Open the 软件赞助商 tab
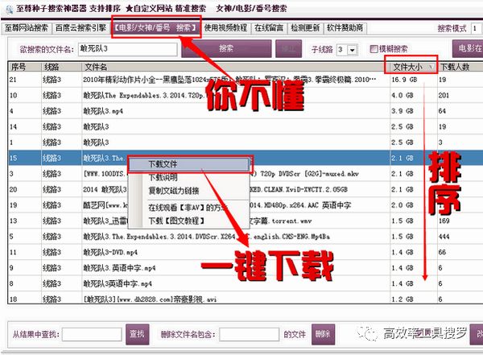This screenshot has width=483, height=355. coord(345,28)
